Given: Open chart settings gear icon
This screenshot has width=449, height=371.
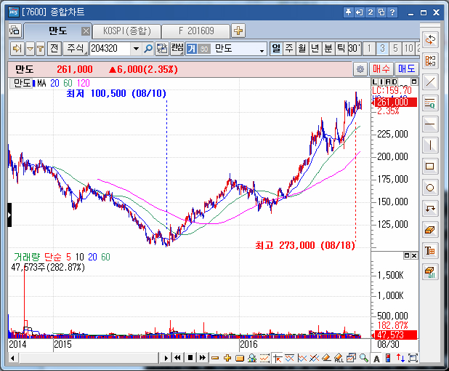Looking at the screenshot, I should pos(360,69).
